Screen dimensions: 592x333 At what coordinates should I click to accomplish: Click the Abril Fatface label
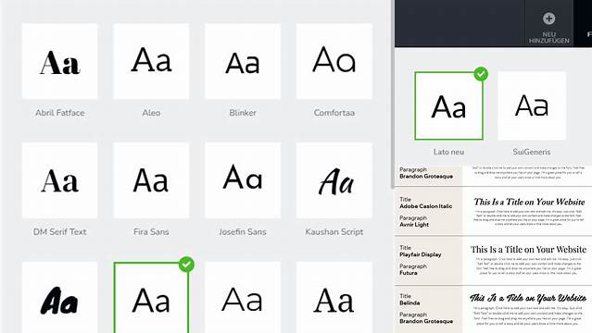click(x=59, y=113)
